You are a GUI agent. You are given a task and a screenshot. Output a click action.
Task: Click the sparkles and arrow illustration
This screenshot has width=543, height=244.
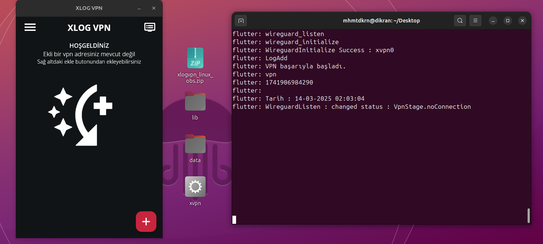pos(81,115)
